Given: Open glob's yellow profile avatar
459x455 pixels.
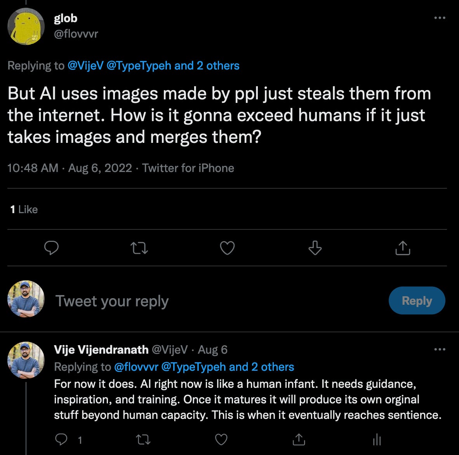Looking at the screenshot, I should tap(26, 26).
